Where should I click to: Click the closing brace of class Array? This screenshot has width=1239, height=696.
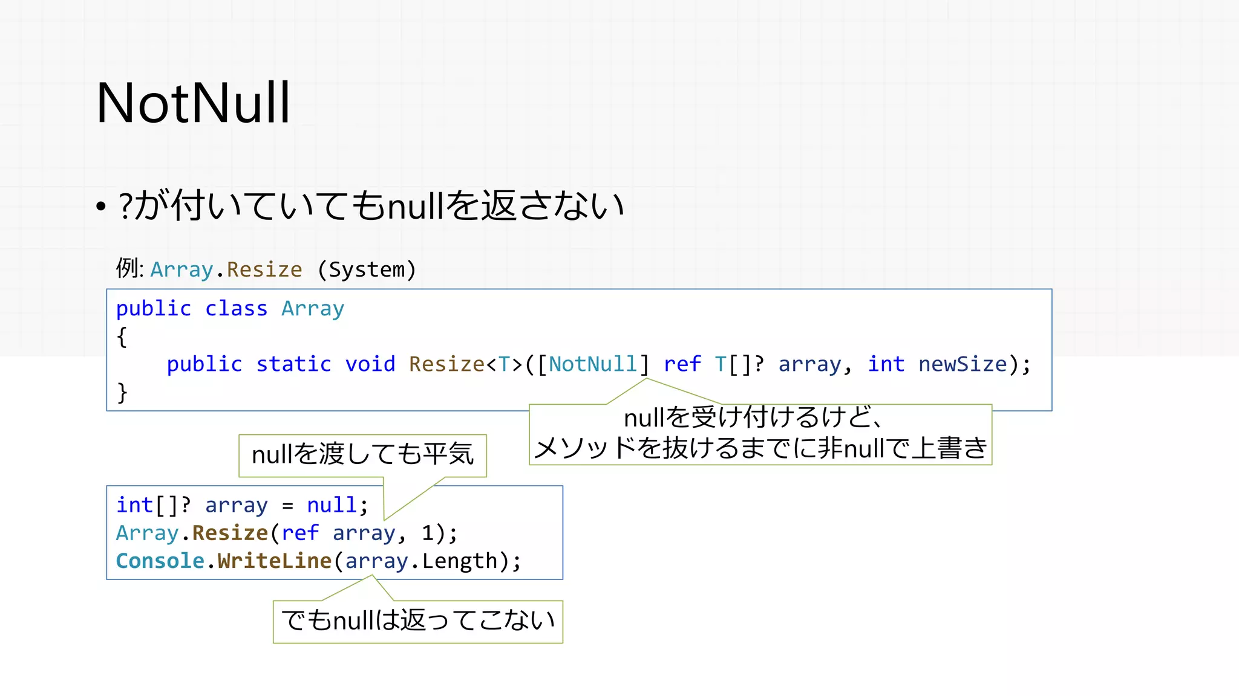click(x=122, y=393)
